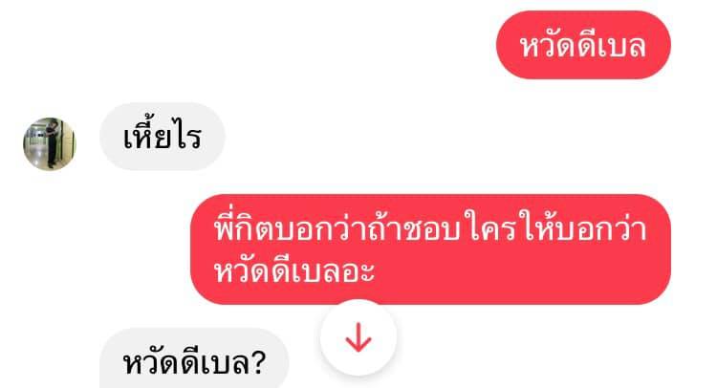Open the contact photo showing a person in a hallway
The height and width of the screenshot is (388, 717).
[x=50, y=143]
